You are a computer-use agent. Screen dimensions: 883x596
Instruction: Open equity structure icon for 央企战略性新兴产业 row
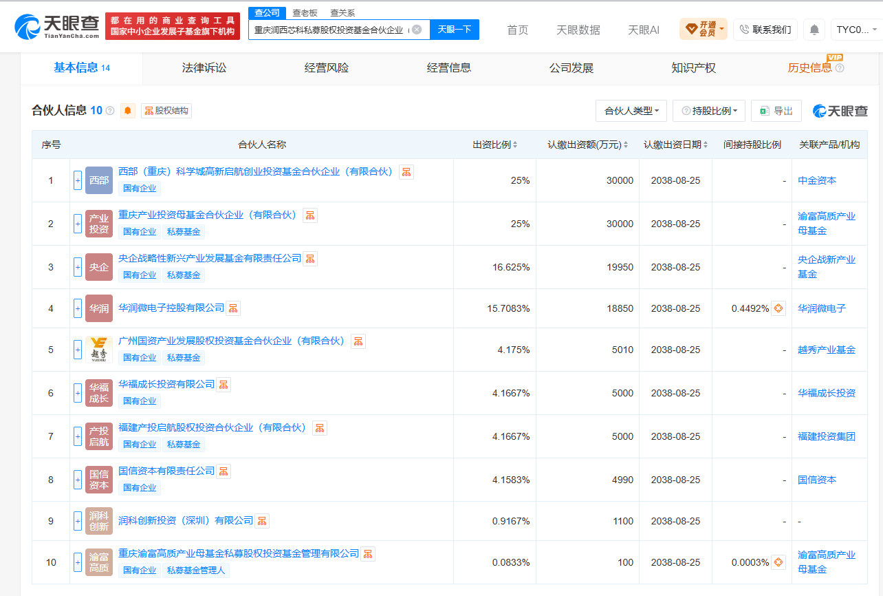pos(310,259)
